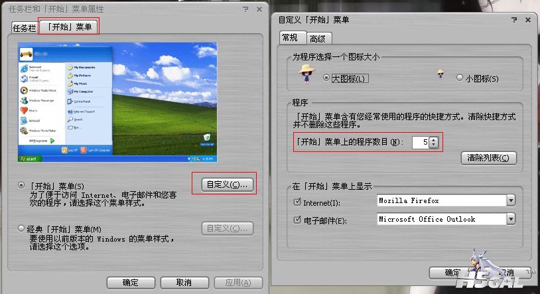
Task: Close the Taskbar properties dialog
Action: pyautogui.click(x=259, y=9)
